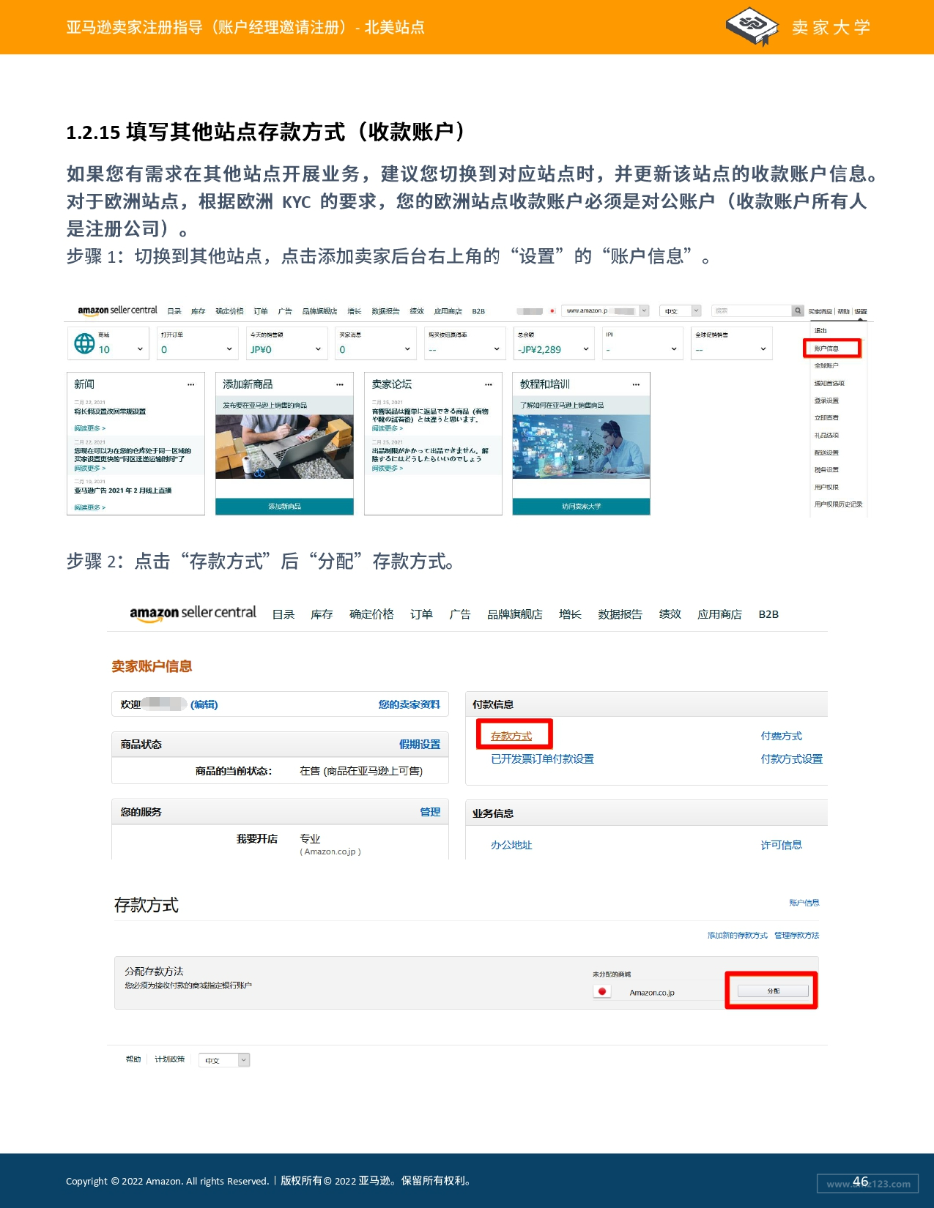
Task: Open the 数据报告 menu in the large navigation bar
Action: (x=620, y=614)
